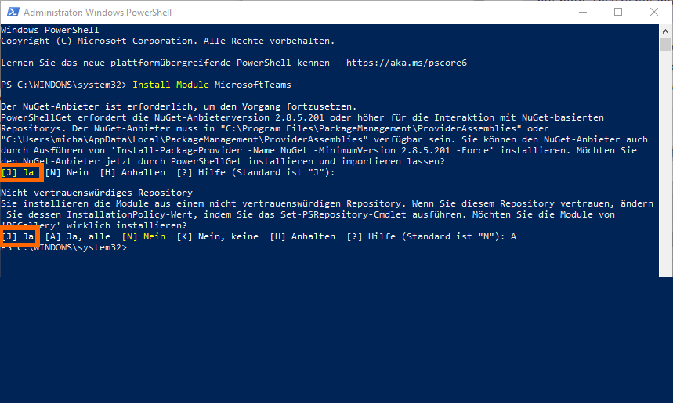Click the https://aka.ms/pscore6 link text
The image size is (673, 403).
pos(407,63)
